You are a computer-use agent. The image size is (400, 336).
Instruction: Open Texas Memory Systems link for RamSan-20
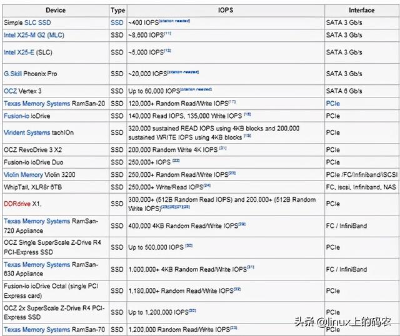(37, 104)
